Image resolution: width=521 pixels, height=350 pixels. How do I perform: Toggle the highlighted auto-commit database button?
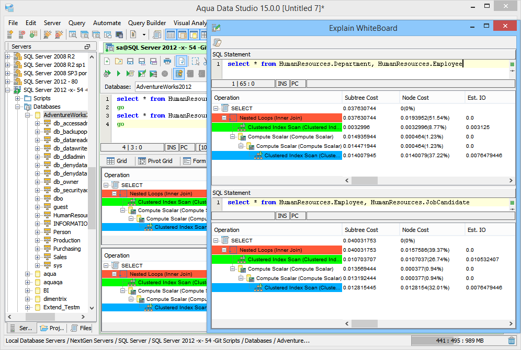pyautogui.click(x=179, y=73)
